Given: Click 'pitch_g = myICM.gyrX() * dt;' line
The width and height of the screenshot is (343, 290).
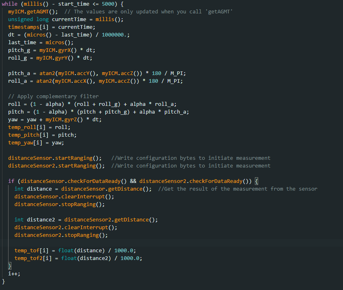Looking at the screenshot, I should tap(52, 50).
